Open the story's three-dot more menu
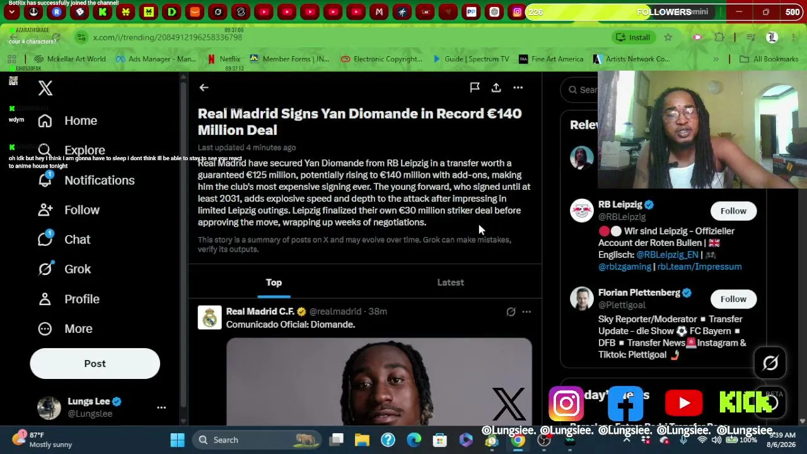Viewport: 807px width, 454px height. pyautogui.click(x=518, y=88)
